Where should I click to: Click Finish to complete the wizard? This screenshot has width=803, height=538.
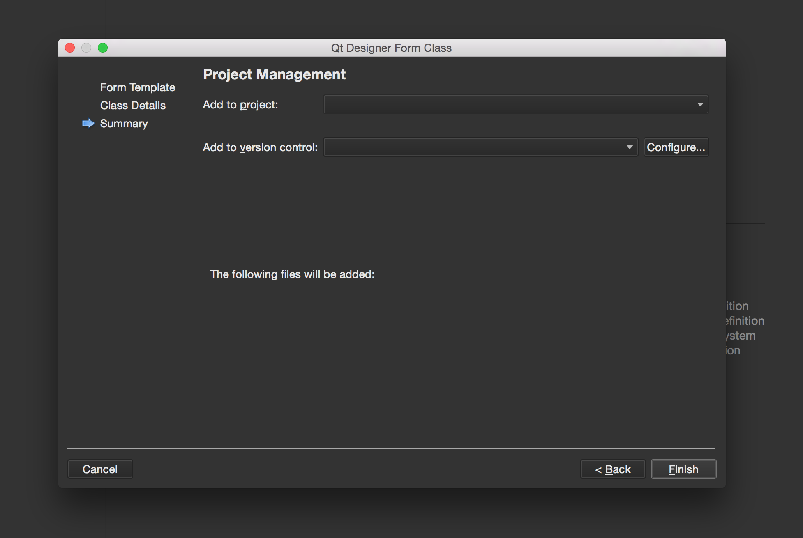683,469
